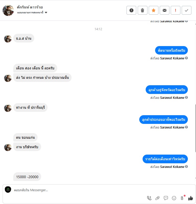The height and width of the screenshot is (204, 196).
Task: Mark conversation as done with checkmark
Action: (x=187, y=10)
